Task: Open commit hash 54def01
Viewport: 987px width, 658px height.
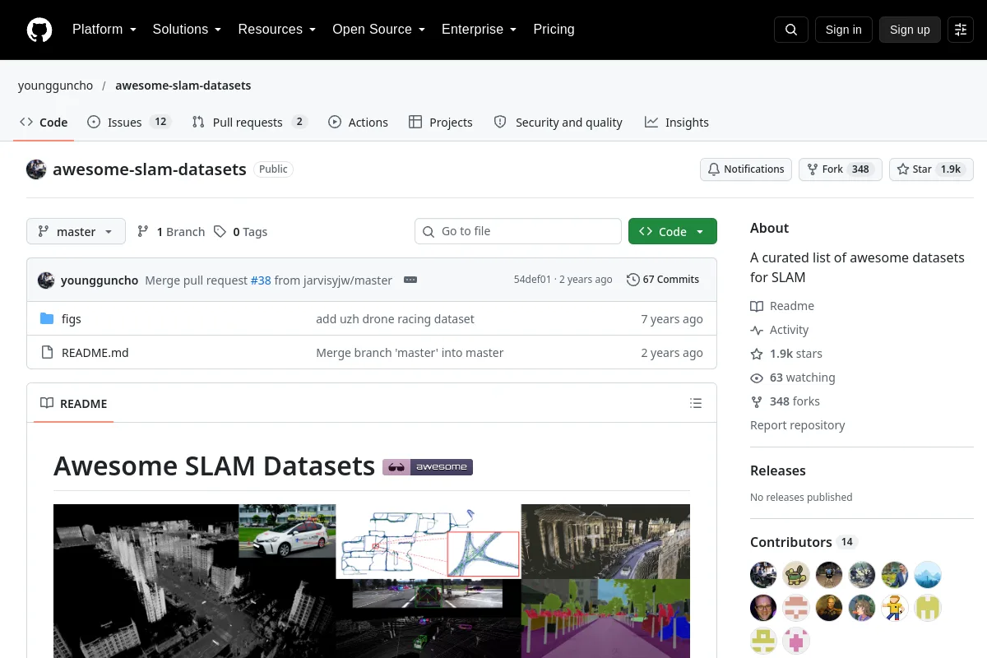Action: click(532, 280)
